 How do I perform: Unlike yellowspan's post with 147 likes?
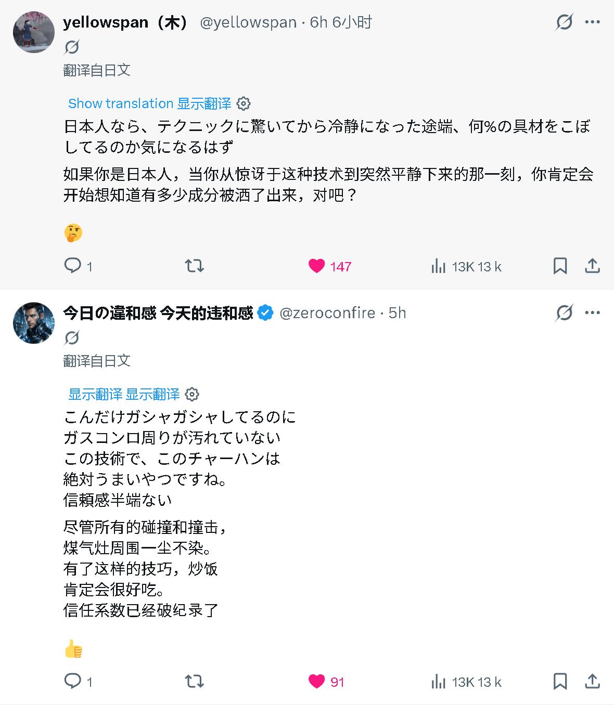pyautogui.click(x=316, y=266)
